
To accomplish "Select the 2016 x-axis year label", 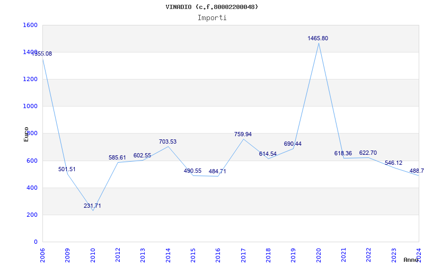I will [218, 255].
